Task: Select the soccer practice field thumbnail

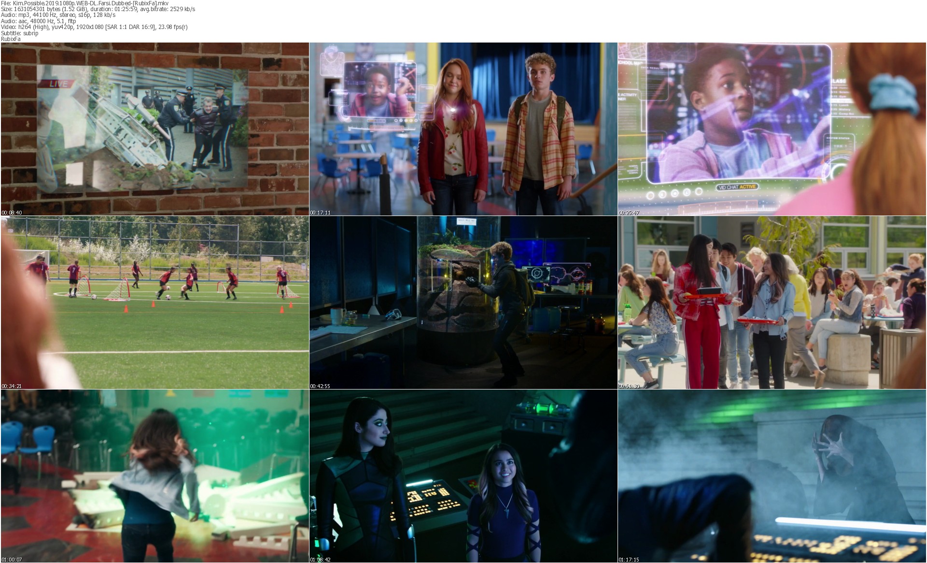Action: [x=155, y=303]
